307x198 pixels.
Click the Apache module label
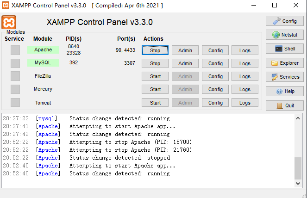tap(43, 49)
